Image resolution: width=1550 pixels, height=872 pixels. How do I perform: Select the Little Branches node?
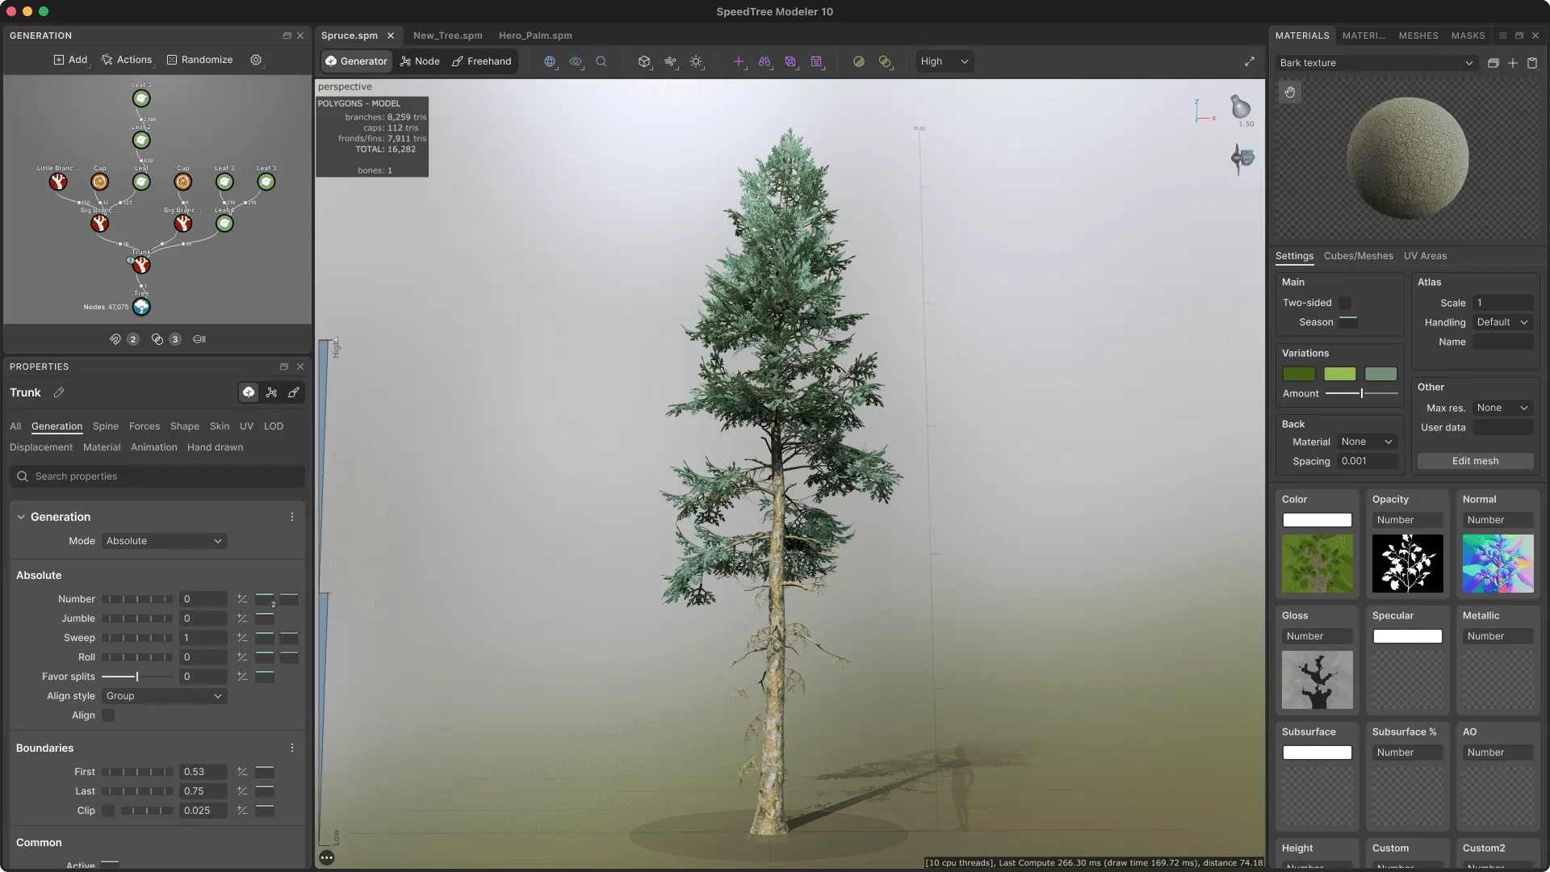(x=58, y=182)
